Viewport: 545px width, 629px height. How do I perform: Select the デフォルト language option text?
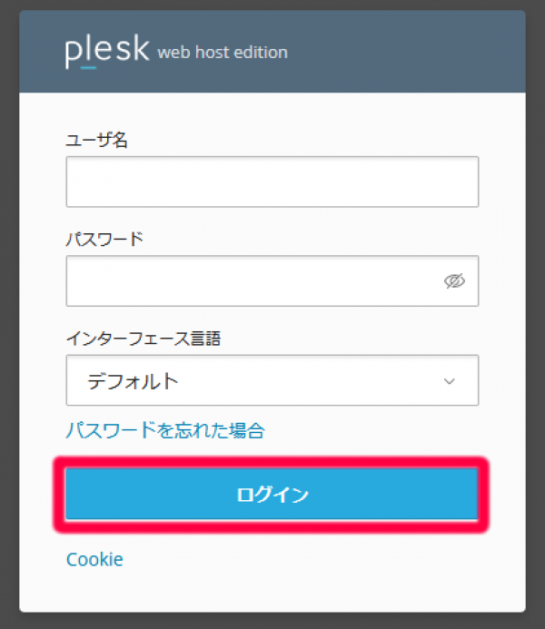click(133, 381)
